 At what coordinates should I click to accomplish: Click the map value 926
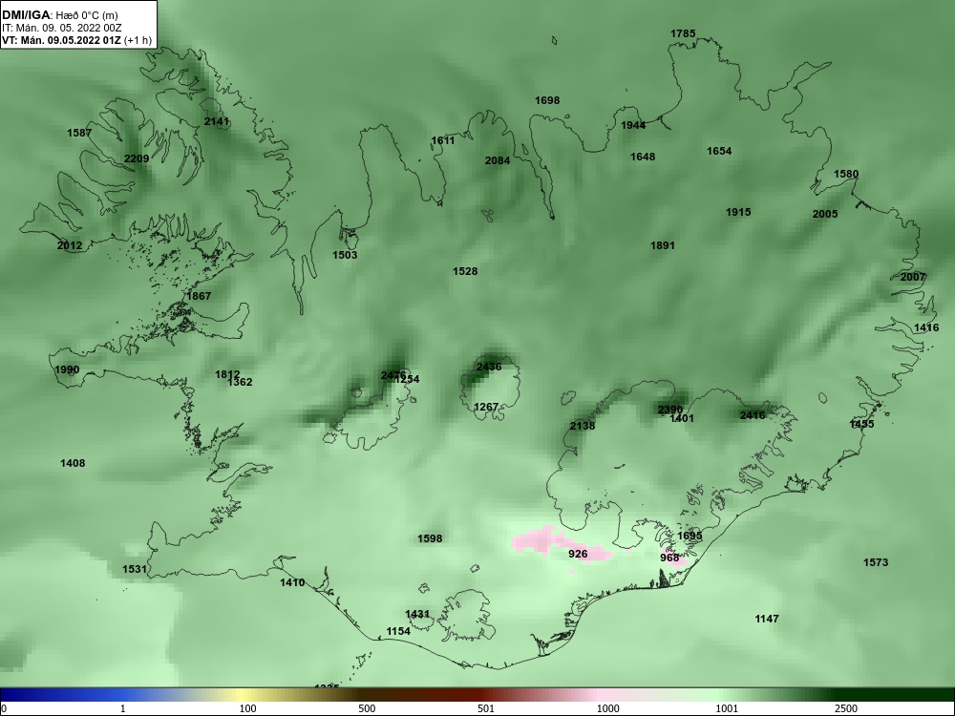coord(578,554)
